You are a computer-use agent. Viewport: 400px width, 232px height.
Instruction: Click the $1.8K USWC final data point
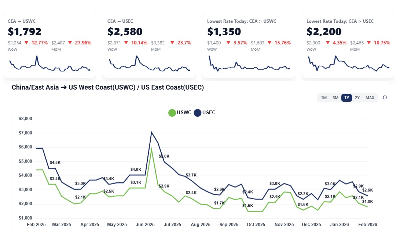pos(367,207)
